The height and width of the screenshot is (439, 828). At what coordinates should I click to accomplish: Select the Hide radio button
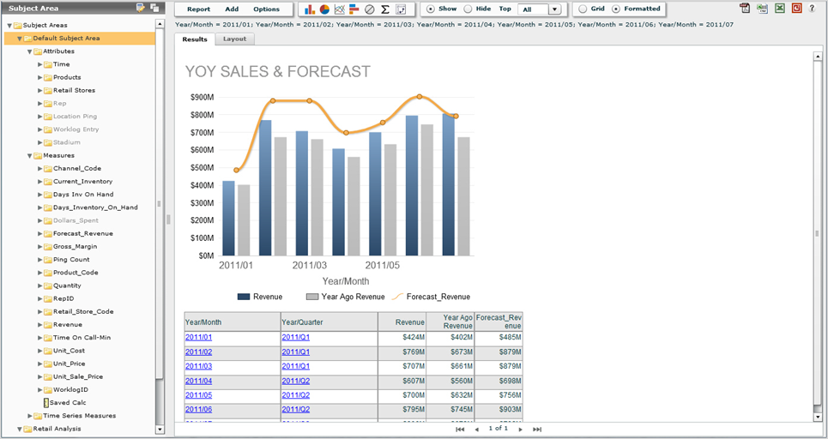(468, 9)
